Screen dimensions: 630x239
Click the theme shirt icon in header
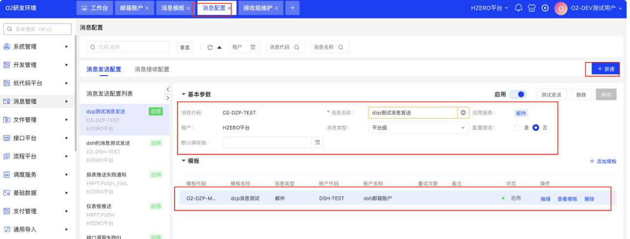click(x=532, y=8)
